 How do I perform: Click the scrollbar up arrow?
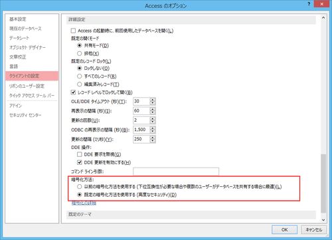tap(323, 18)
